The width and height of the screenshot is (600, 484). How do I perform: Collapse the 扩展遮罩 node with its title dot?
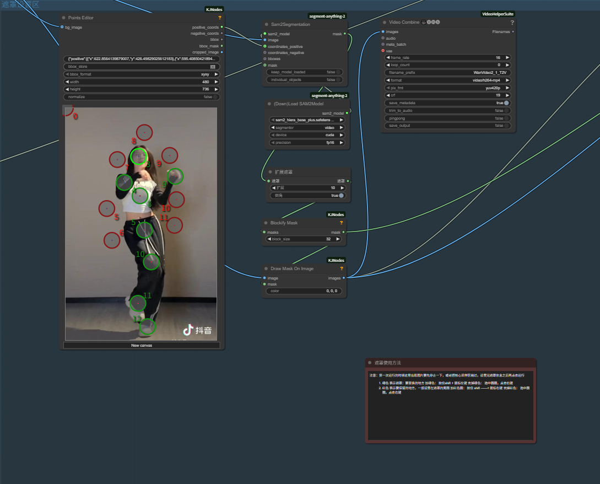coord(270,172)
